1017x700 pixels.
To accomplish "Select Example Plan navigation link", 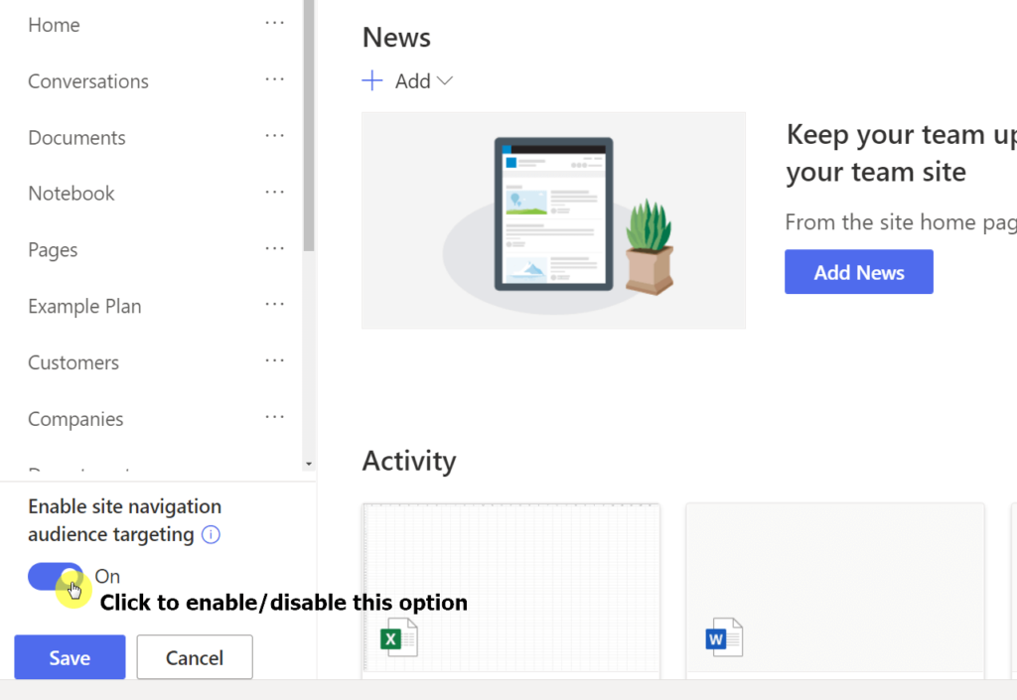I will click(x=84, y=306).
